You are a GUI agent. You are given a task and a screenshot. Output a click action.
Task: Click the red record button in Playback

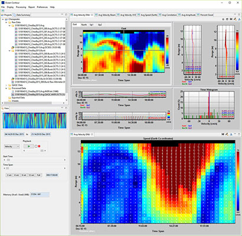(x=39, y=146)
